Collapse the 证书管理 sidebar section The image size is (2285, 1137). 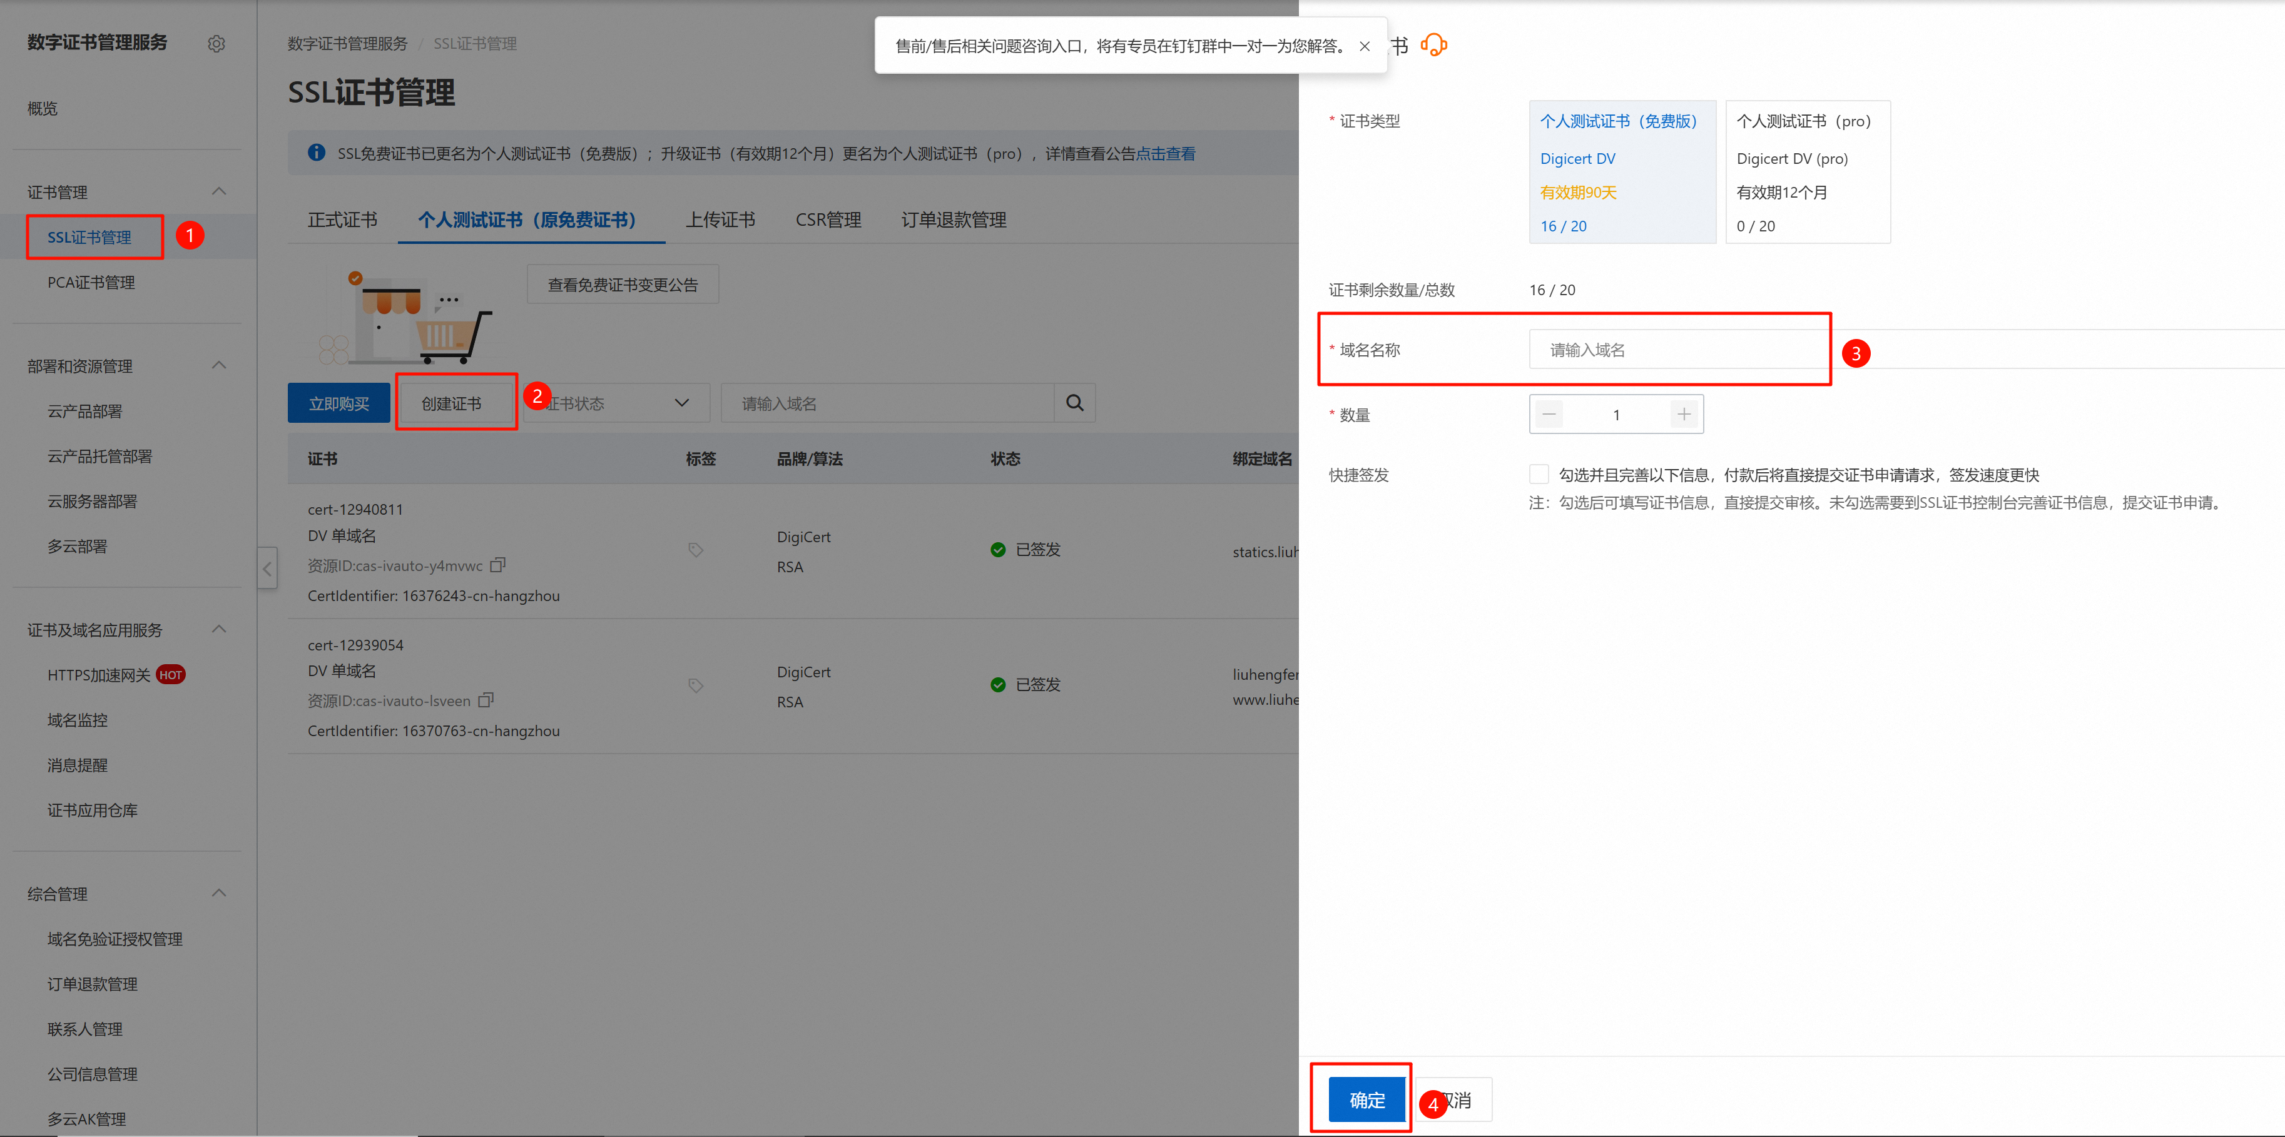219,191
